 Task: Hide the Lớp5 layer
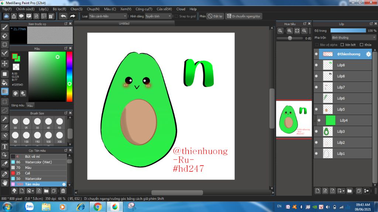[316, 109]
